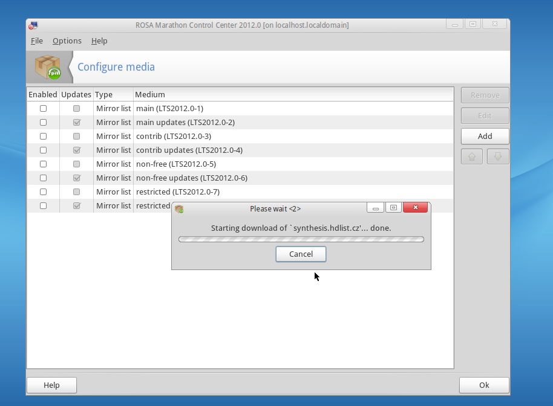Click the download progress bar
The height and width of the screenshot is (406, 553).
301,239
